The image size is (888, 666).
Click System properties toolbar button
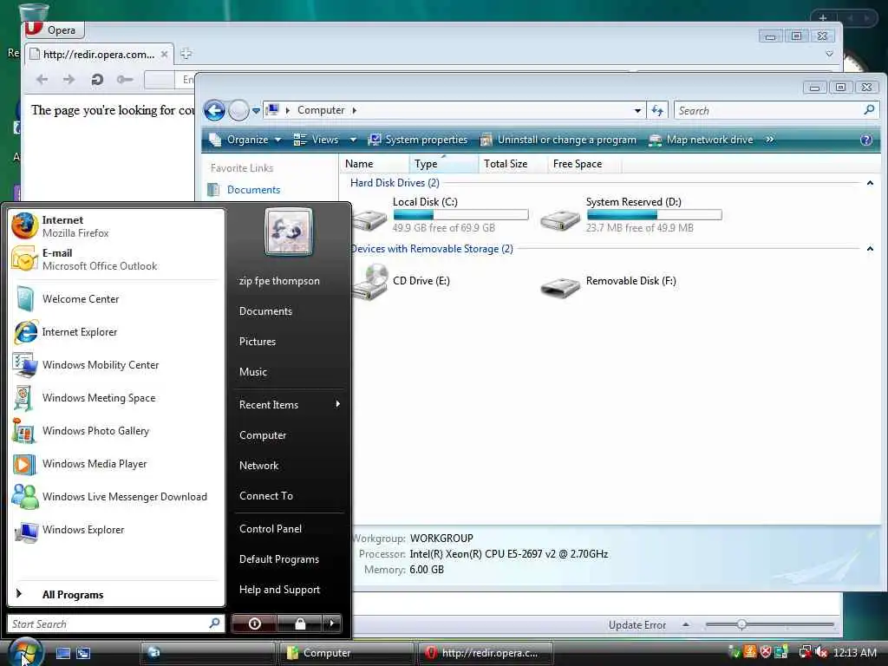(418, 140)
